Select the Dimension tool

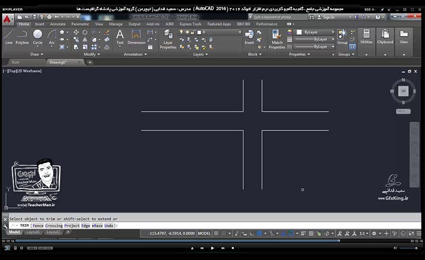[136, 37]
